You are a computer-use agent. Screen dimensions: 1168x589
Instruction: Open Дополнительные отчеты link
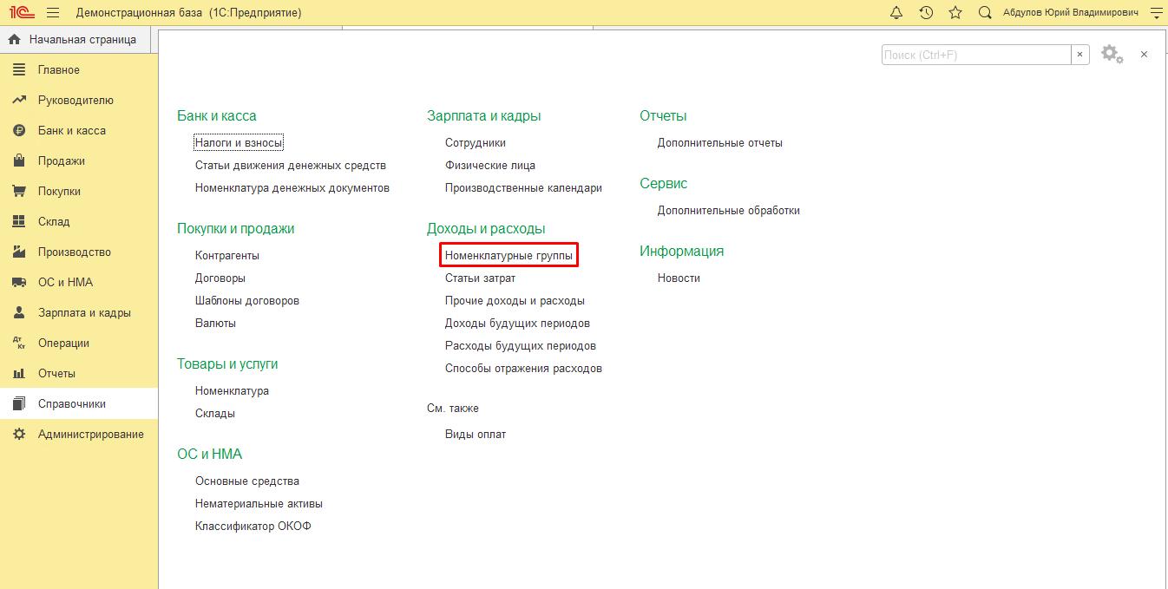[x=720, y=142]
